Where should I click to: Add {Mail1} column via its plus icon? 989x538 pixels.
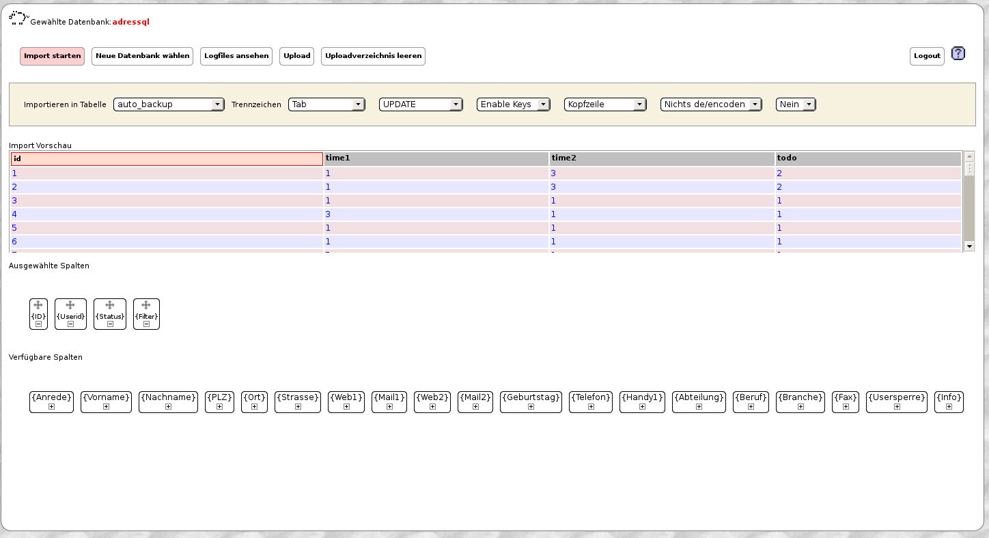pyautogui.click(x=389, y=407)
